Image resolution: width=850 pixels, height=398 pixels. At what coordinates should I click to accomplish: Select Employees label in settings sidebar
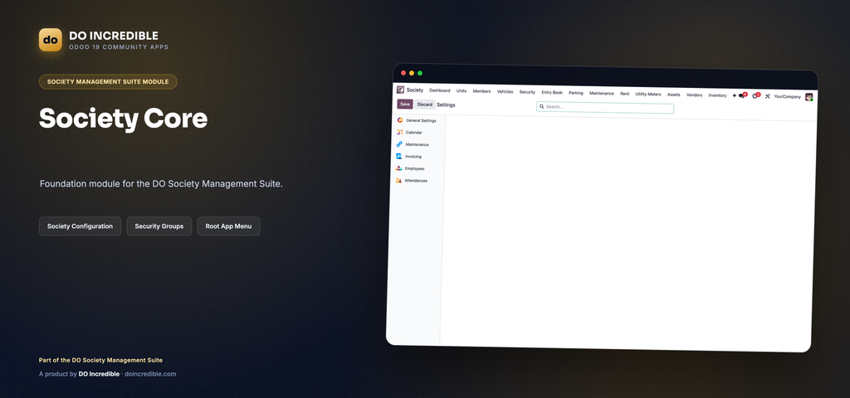click(x=415, y=169)
